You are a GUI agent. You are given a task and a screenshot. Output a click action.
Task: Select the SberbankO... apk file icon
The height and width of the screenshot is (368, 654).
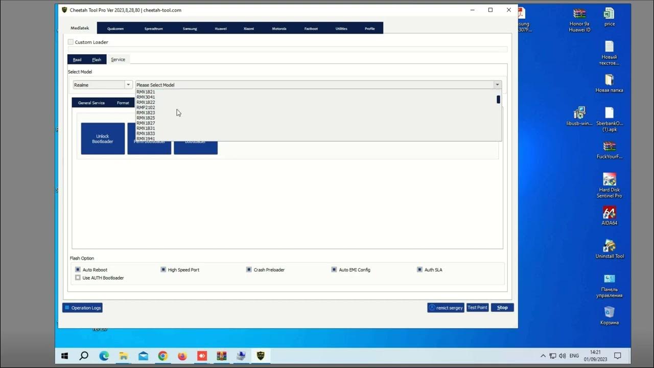point(609,113)
